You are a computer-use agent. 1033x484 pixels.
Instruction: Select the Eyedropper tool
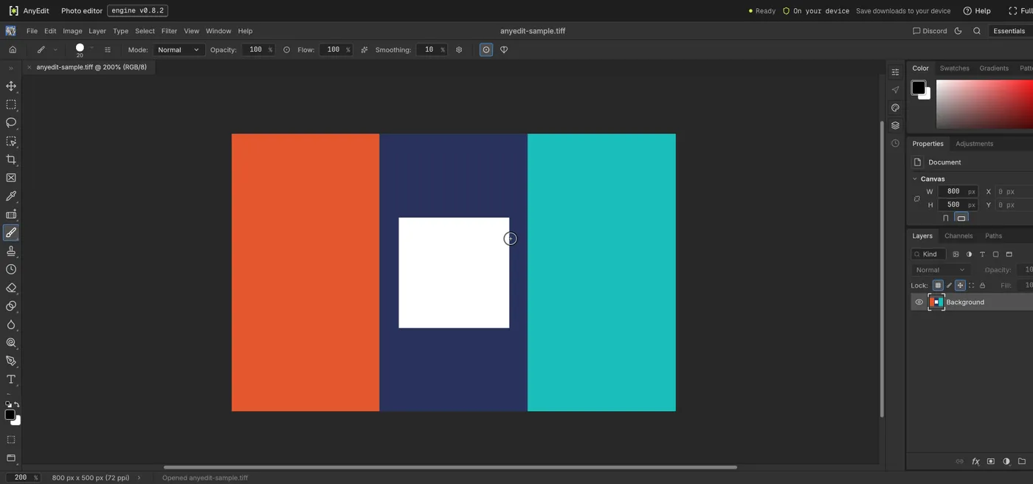[x=11, y=196]
